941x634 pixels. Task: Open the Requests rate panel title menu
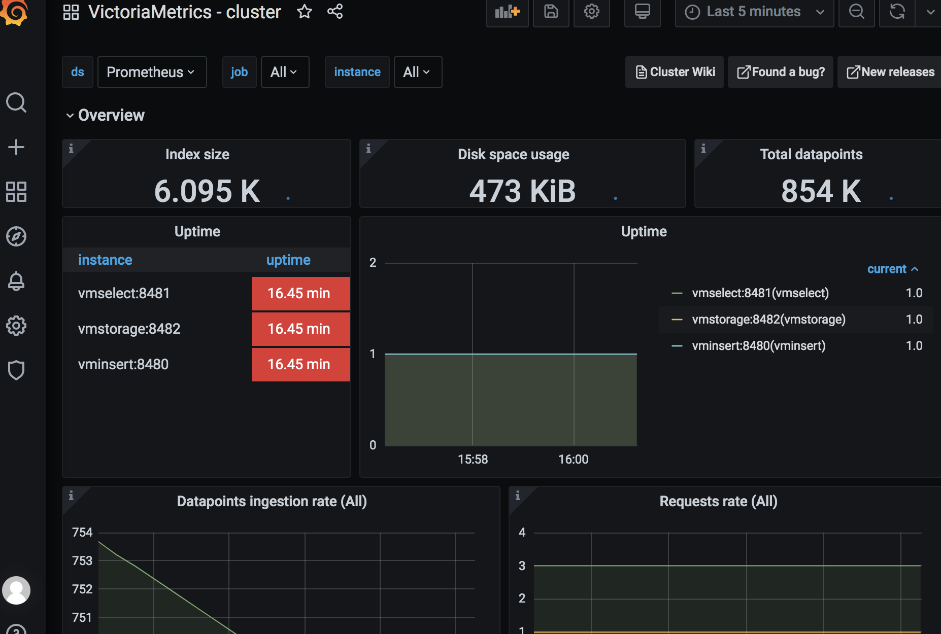[x=718, y=501]
